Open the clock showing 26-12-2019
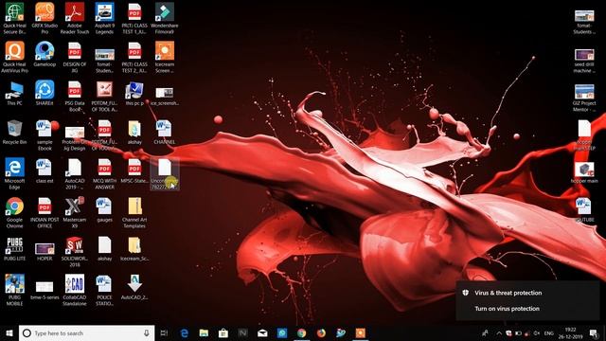The image size is (606, 341). pos(570,332)
